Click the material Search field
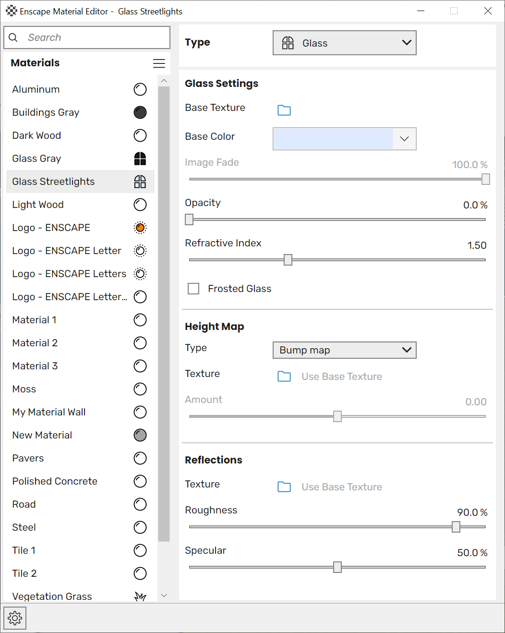Screen dimensions: 505x633 [87, 37]
